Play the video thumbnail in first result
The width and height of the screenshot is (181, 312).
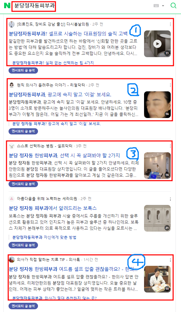click(157, 44)
